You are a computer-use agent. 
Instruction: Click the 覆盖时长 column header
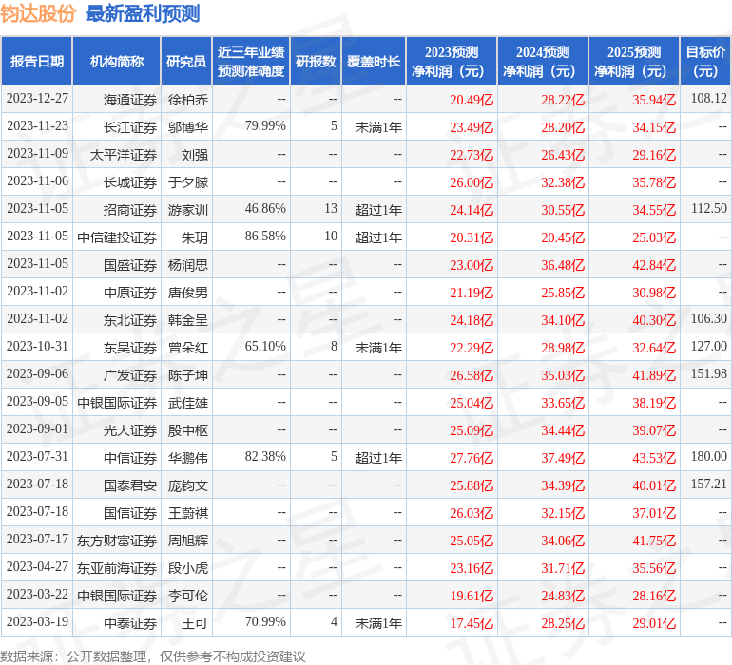(374, 61)
